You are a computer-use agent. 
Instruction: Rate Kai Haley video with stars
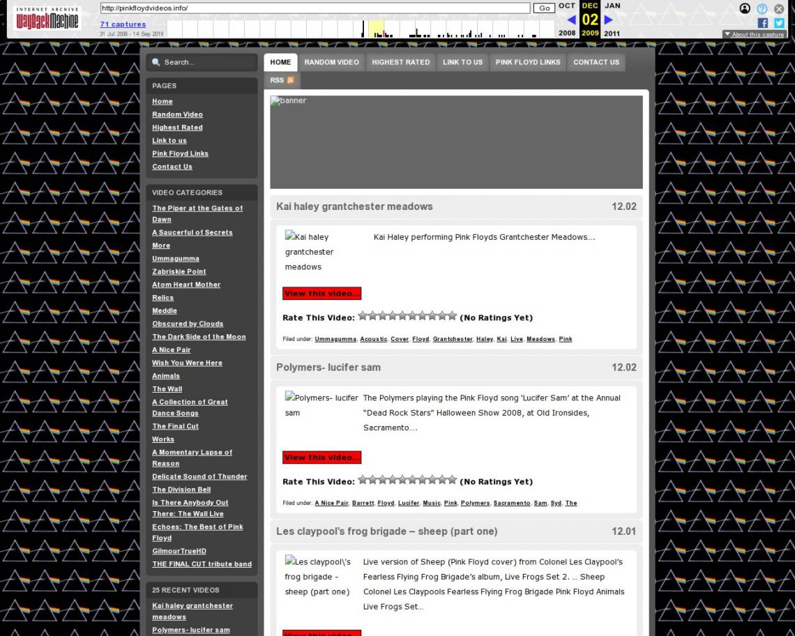[x=407, y=316]
